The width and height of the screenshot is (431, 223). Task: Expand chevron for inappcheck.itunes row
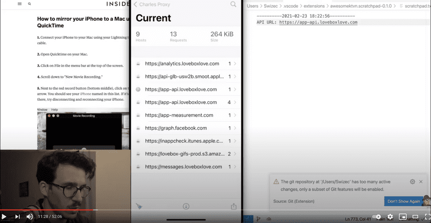(x=235, y=141)
